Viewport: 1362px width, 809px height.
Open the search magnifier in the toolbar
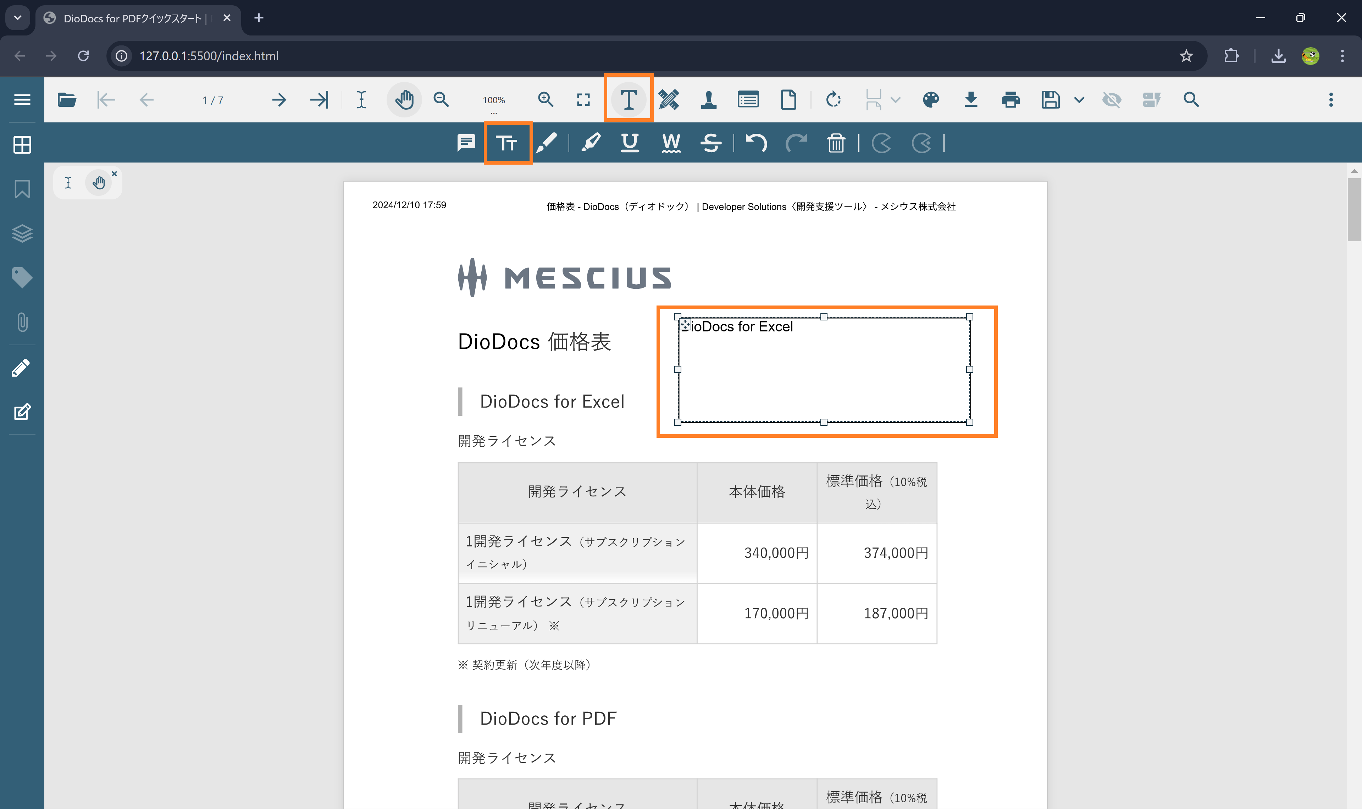(x=1191, y=100)
